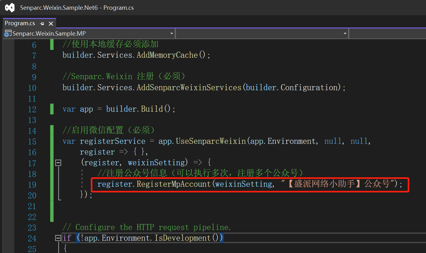Pin the Program.cs tab
The height and width of the screenshot is (253, 426).
(x=42, y=24)
